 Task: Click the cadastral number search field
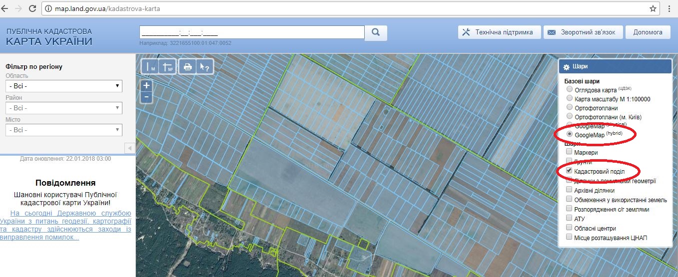252,32
